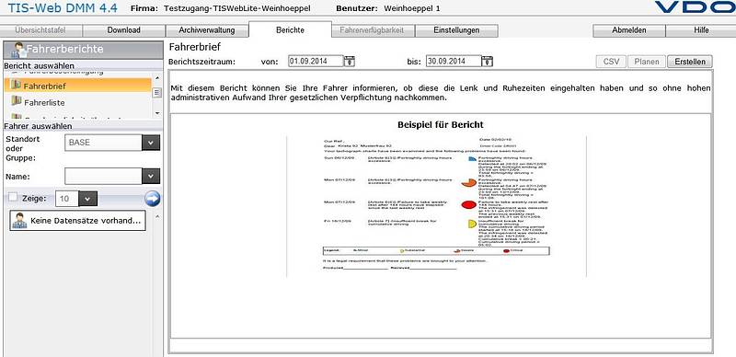Viewport: 736px width, 357px height.
Task: Click the Fahrerberichte header driver icon
Action: 19,50
